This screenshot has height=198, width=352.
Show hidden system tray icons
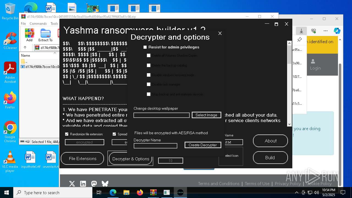tap(296, 193)
